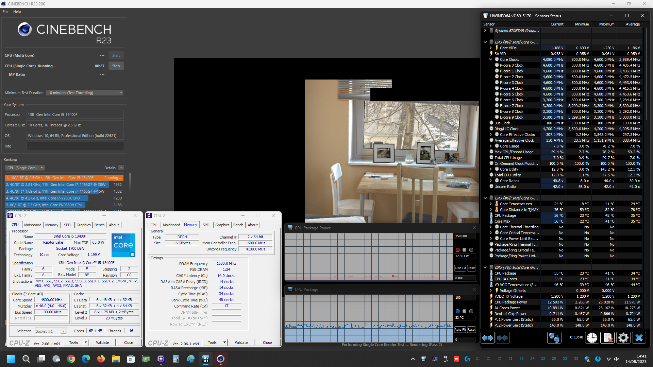Close CPU Package Power graph window
Viewport: 653px width, 367px height.
click(474, 228)
